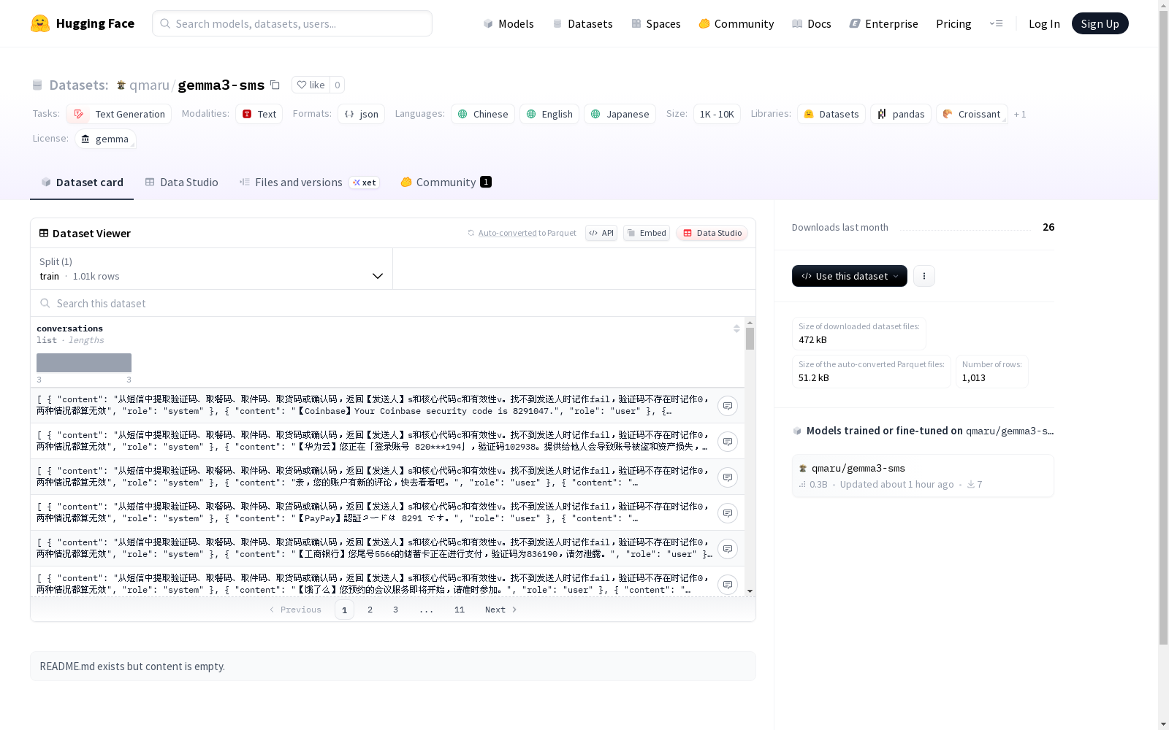Open row comment icon for Coinbase row
This screenshot has width=1169, height=730.
pos(728,406)
